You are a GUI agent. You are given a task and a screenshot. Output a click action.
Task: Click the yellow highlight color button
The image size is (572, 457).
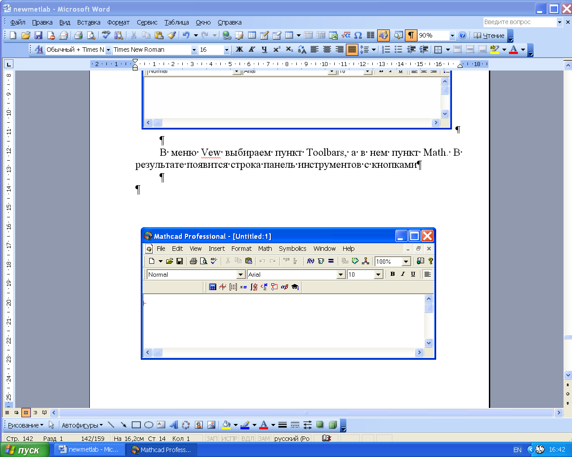click(x=494, y=50)
